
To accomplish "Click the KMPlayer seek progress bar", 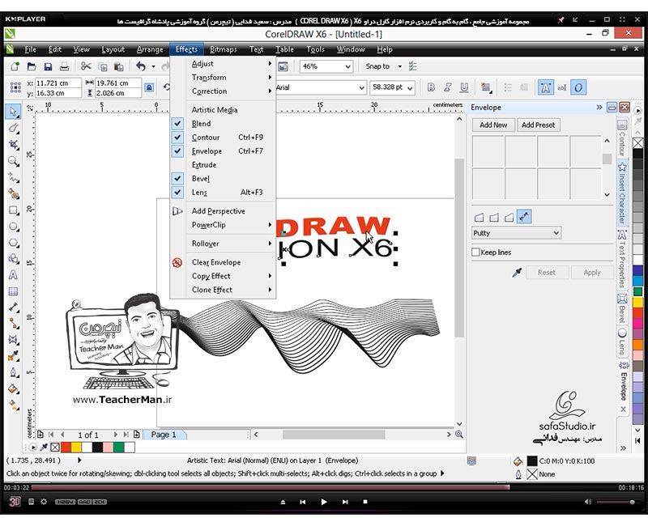I will pyautogui.click(x=324, y=488).
